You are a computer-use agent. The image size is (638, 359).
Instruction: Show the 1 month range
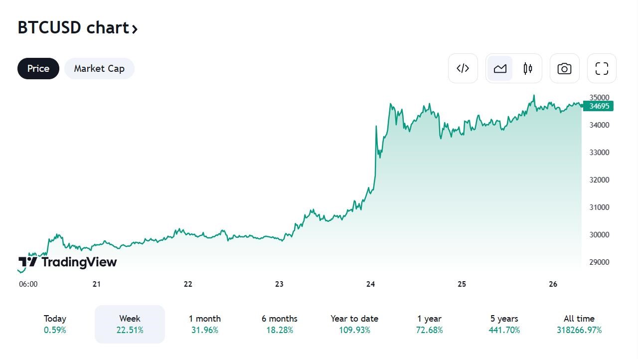204,324
